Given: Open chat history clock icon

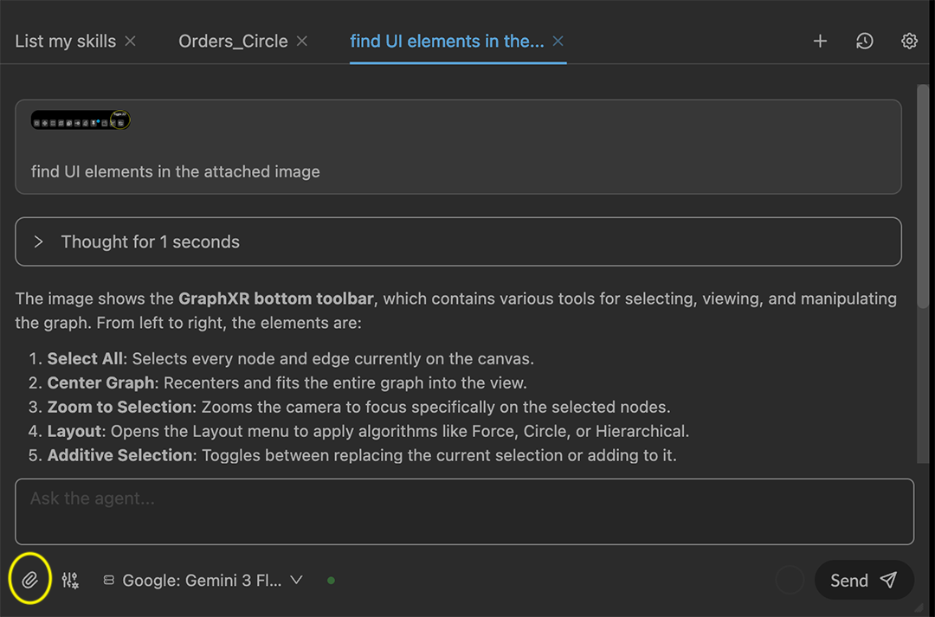Looking at the screenshot, I should click(x=865, y=42).
